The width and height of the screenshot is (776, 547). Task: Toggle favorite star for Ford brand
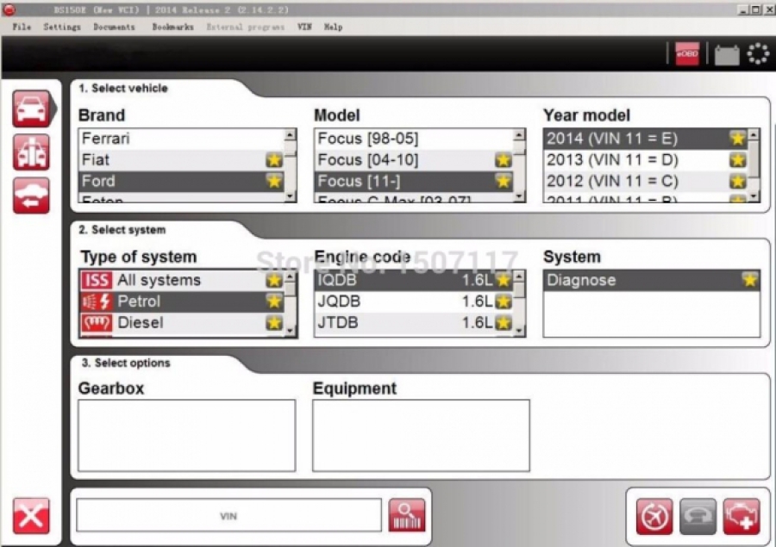click(x=274, y=181)
